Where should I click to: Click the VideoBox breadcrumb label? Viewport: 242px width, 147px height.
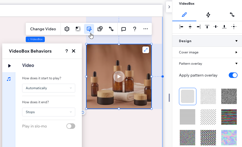tap(35, 39)
